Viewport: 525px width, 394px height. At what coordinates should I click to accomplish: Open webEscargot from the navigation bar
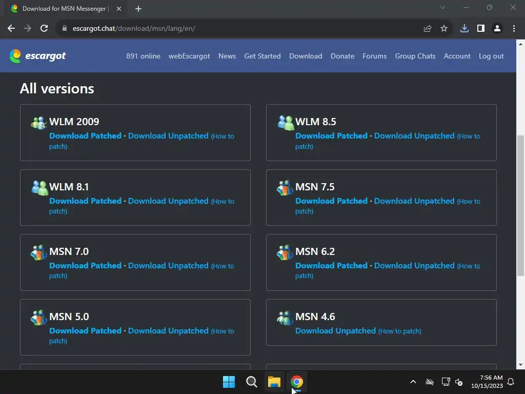pyautogui.click(x=189, y=56)
